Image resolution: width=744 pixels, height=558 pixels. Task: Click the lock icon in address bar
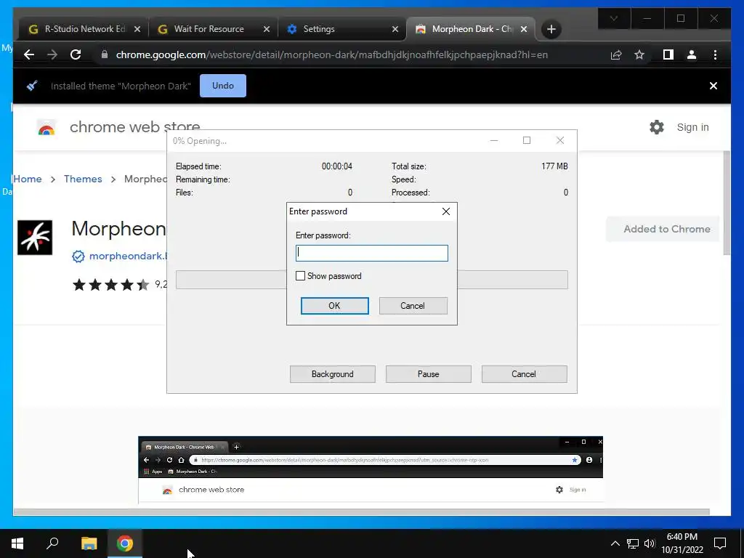[105, 54]
